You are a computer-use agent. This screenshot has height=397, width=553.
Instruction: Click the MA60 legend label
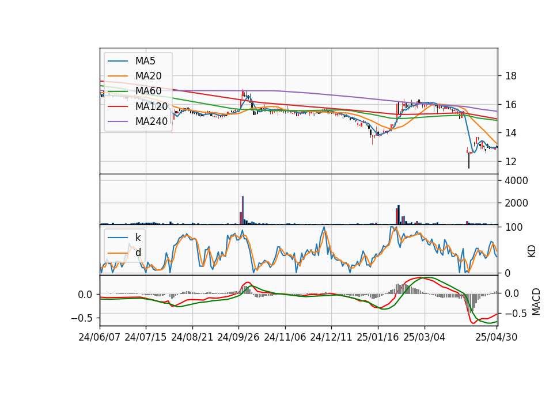click(148, 91)
